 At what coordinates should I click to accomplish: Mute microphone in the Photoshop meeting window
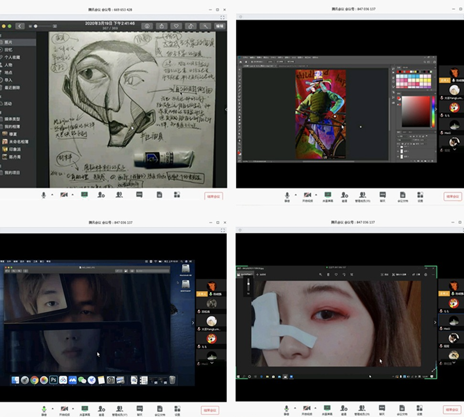point(287,197)
